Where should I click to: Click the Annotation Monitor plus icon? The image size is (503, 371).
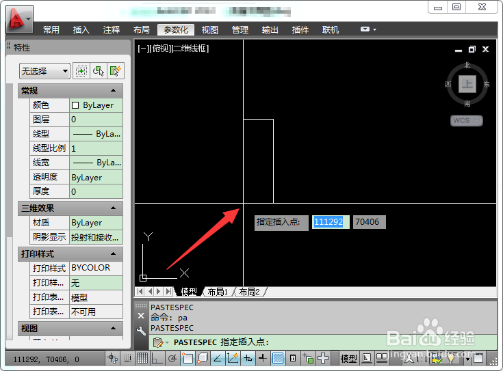click(323, 358)
